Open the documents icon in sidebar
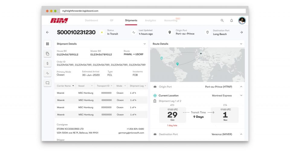This screenshot has width=290, height=151. [47, 54]
